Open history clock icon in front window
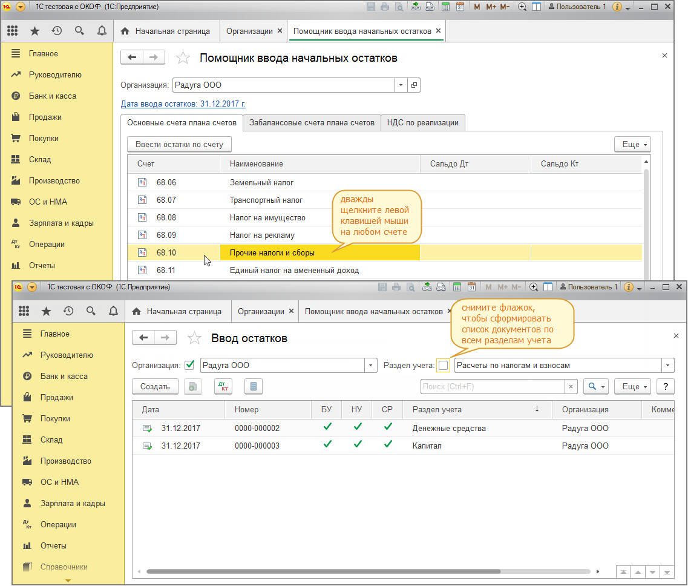The height and width of the screenshot is (586, 688). click(68, 311)
